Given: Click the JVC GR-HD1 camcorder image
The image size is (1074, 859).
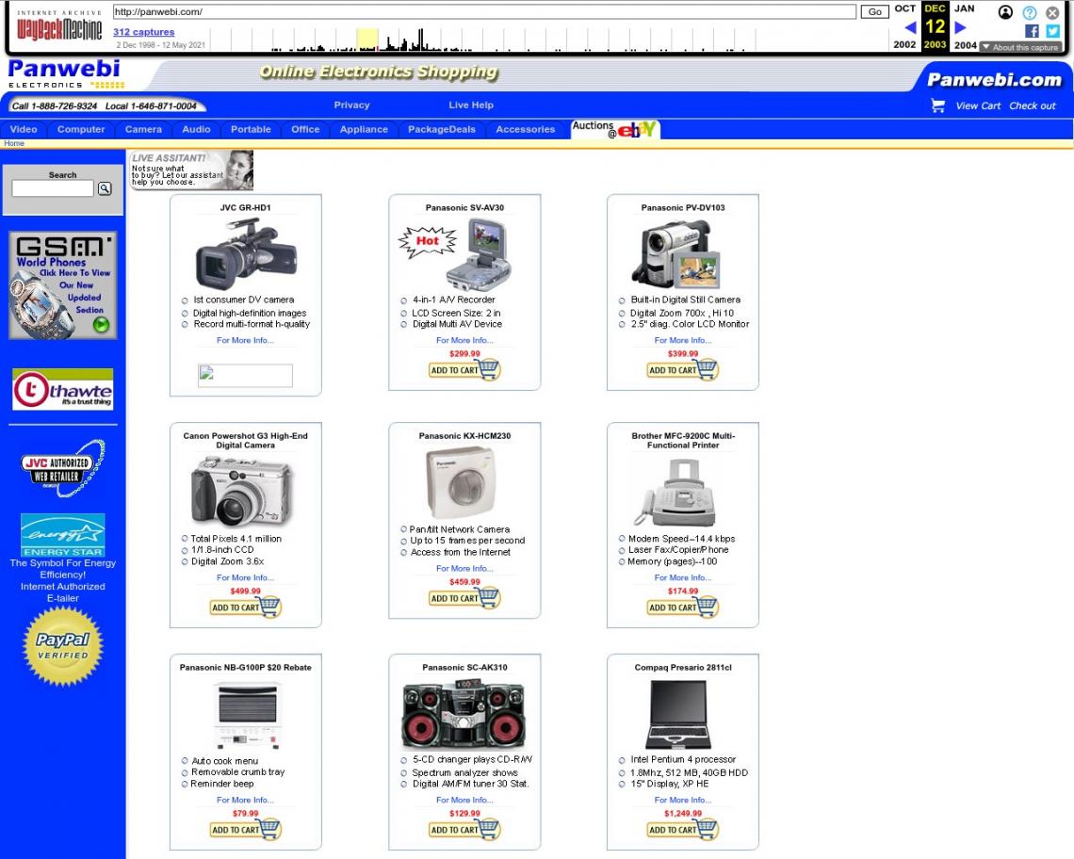Looking at the screenshot, I should tap(246, 254).
